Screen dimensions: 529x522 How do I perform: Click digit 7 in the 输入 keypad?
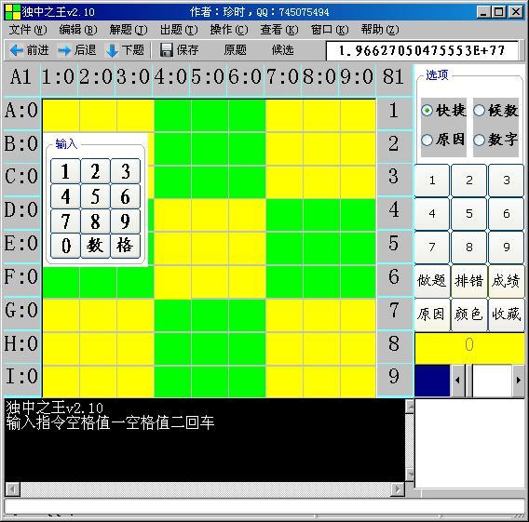click(65, 221)
